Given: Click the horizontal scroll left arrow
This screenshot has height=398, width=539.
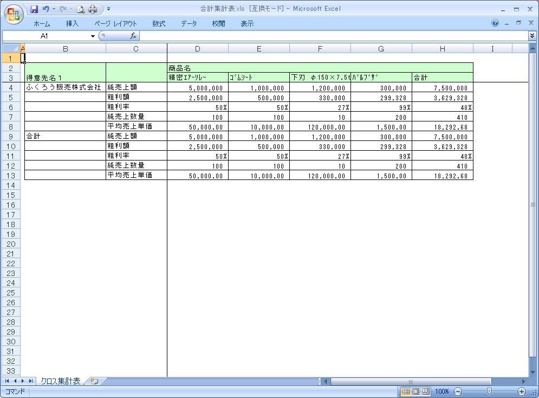Looking at the screenshot, I should 326,382.
